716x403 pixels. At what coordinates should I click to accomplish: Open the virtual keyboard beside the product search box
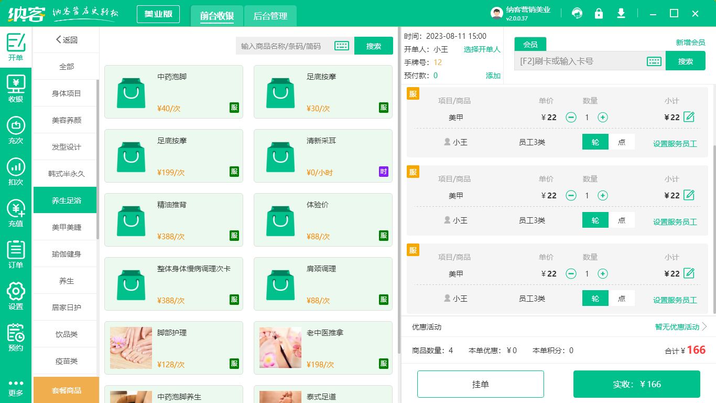(x=341, y=46)
